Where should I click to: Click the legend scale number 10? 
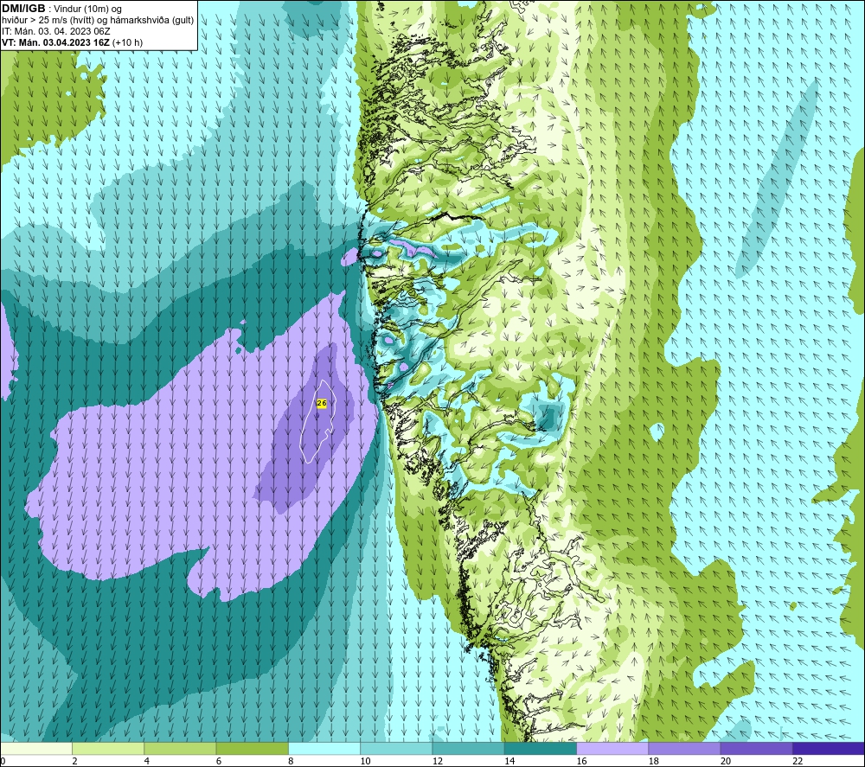365,761
